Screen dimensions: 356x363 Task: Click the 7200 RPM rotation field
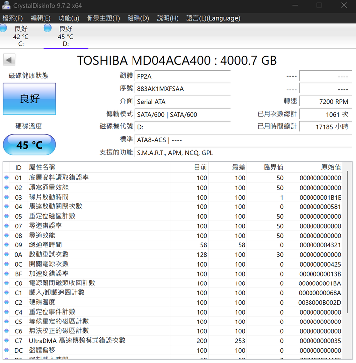click(x=326, y=101)
